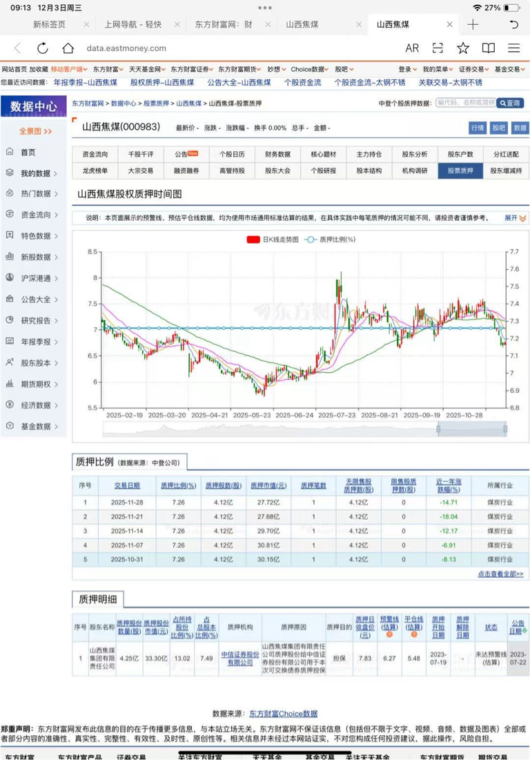Click 全景图 >> in sidebar

tap(35, 131)
